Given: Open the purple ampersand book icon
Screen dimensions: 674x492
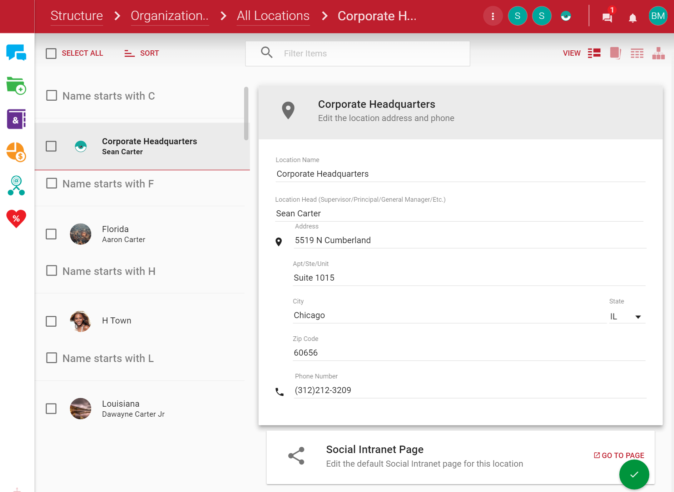Looking at the screenshot, I should coord(16,119).
